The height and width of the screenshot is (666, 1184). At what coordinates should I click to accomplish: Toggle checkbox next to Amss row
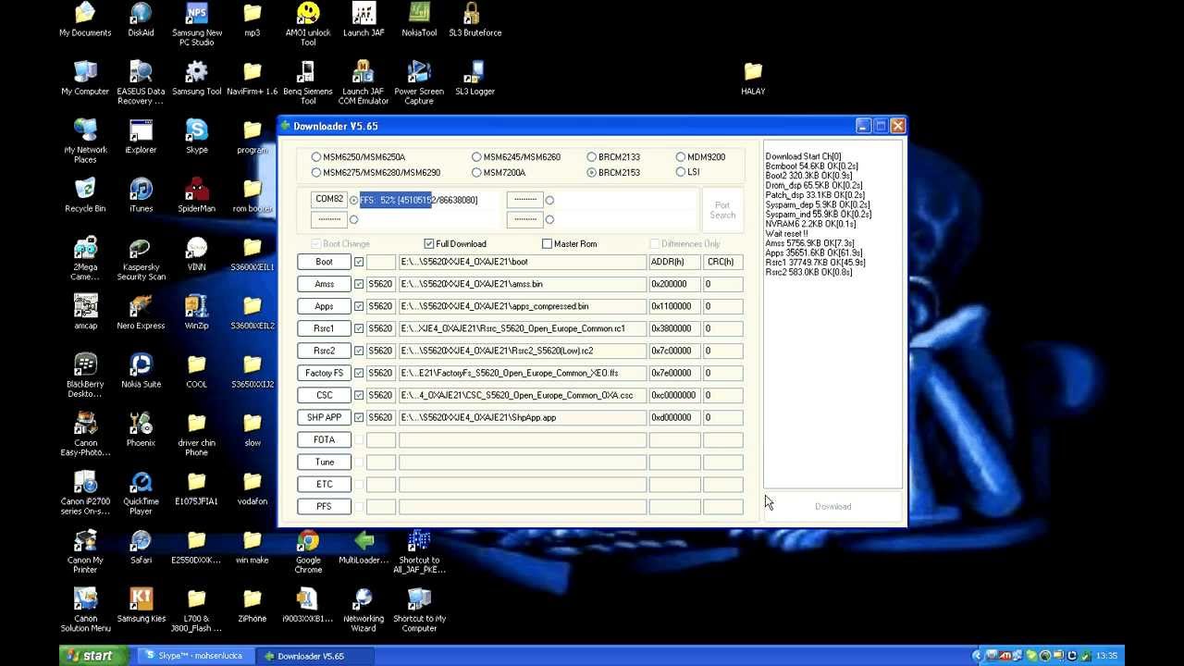(x=359, y=284)
